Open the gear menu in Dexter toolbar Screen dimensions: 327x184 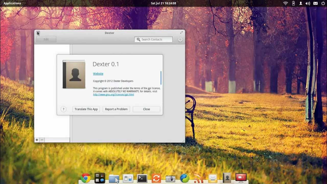point(180,39)
